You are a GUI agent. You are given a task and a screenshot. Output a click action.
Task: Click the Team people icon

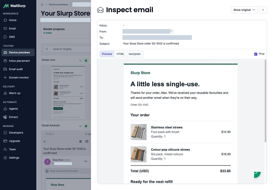pyautogui.click(x=5, y=149)
